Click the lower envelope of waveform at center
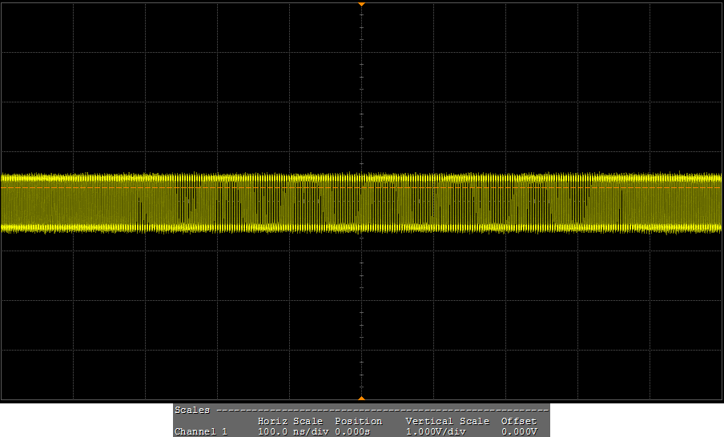The image size is (724, 437). click(x=361, y=229)
